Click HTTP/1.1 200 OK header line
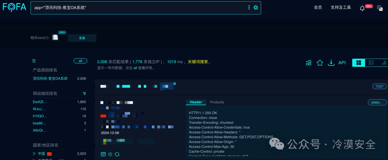The height and width of the screenshot is (160, 388). pyautogui.click(x=203, y=113)
